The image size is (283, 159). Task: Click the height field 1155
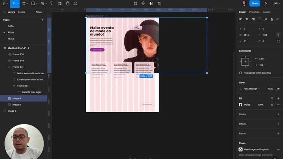tap(265, 35)
